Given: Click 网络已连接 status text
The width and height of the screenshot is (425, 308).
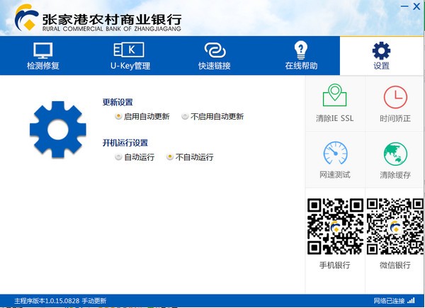Looking at the screenshot, I should pyautogui.click(x=389, y=301).
